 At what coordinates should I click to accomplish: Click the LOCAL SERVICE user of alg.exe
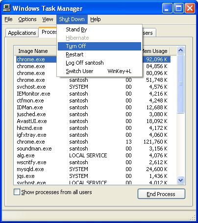pyautogui.click(x=88, y=155)
